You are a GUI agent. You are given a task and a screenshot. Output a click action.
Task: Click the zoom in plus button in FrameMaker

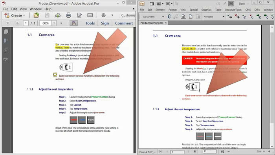(269, 151)
